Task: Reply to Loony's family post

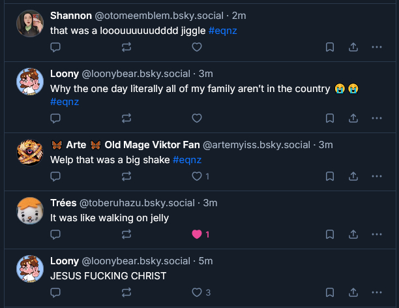Action: click(x=55, y=118)
